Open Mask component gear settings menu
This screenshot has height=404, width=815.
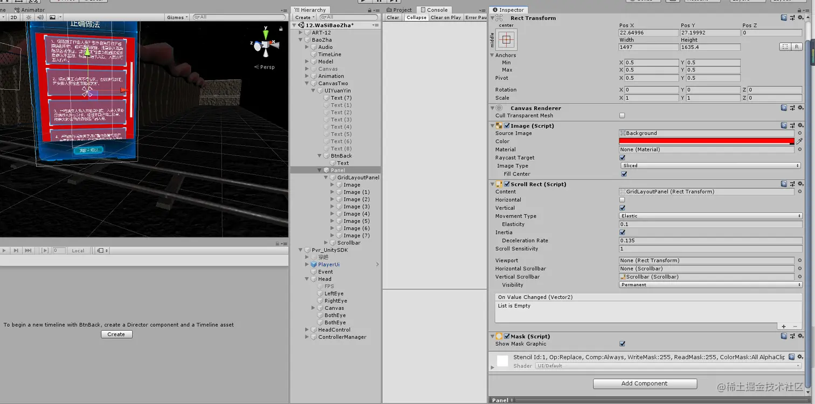(800, 336)
